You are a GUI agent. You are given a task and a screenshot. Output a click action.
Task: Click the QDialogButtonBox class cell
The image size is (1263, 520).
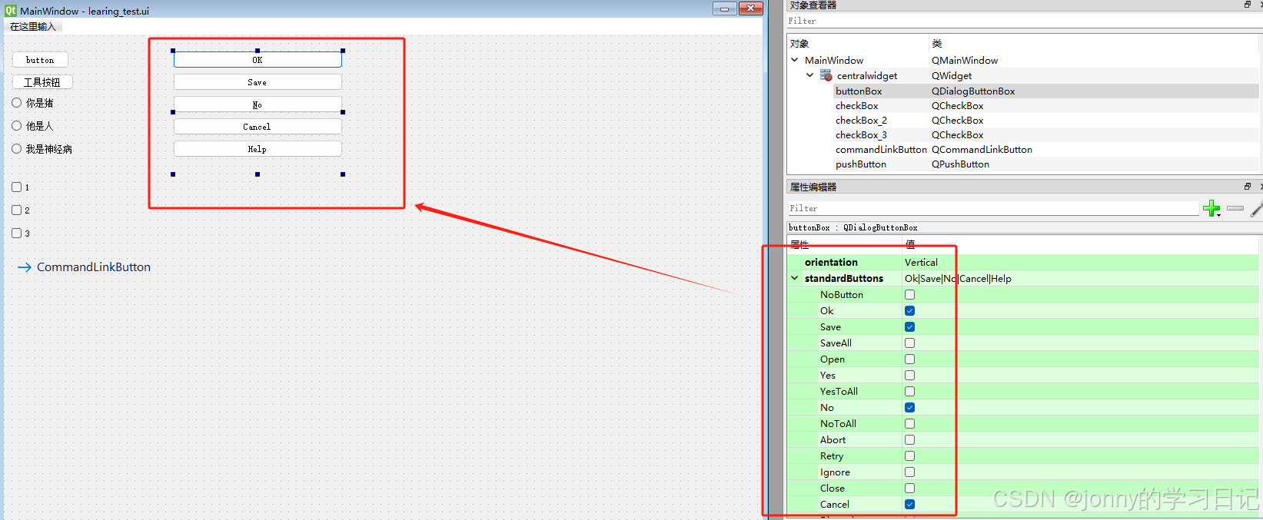click(973, 91)
